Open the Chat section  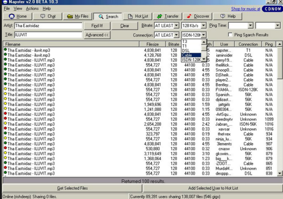point(48,16)
